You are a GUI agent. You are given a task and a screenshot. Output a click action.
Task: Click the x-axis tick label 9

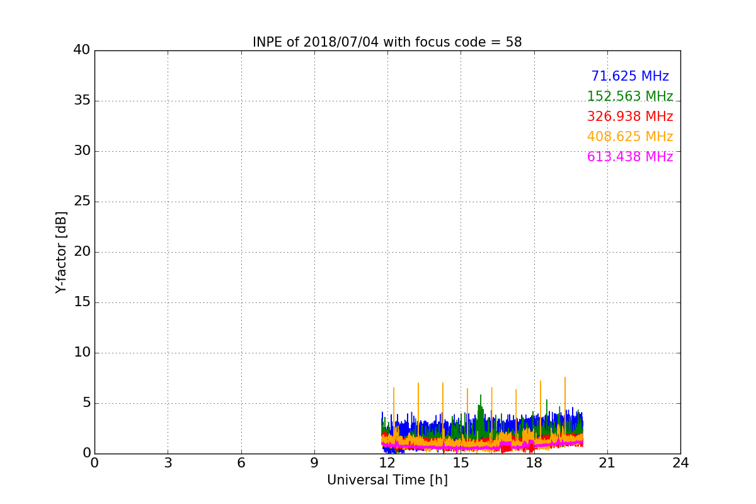coord(314,463)
